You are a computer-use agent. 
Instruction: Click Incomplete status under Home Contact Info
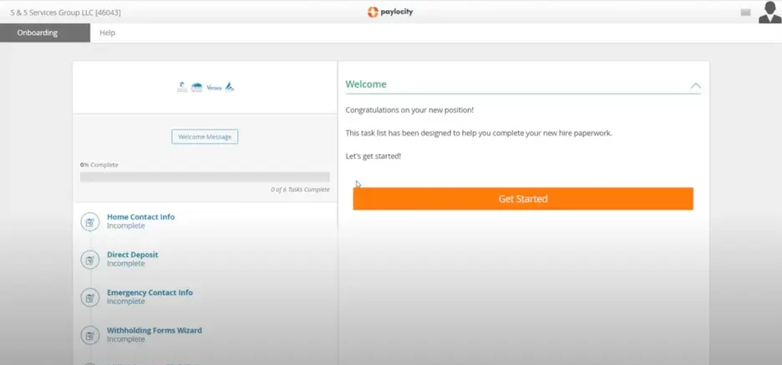125,226
